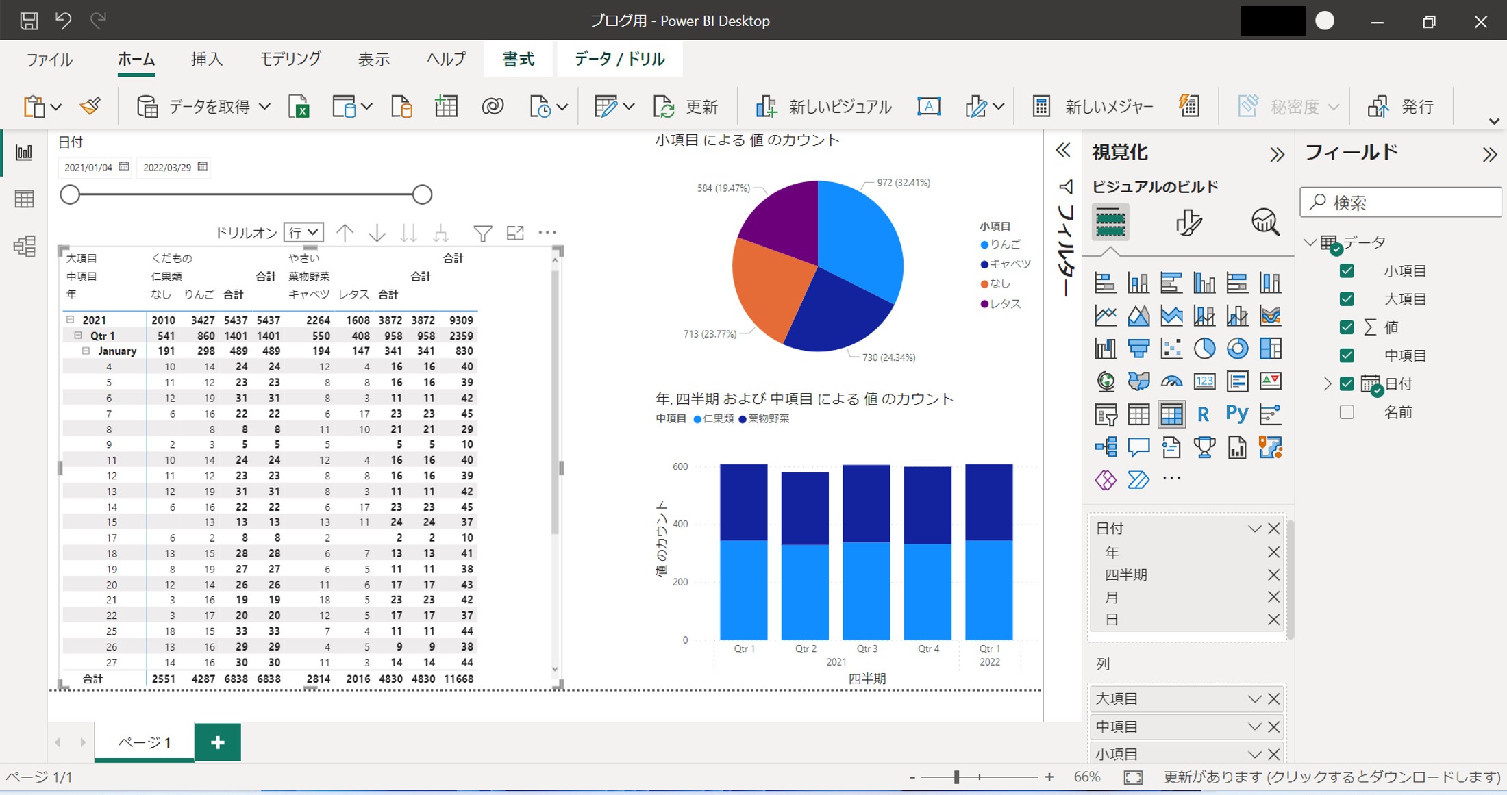Click the save icon in title bar

point(29,21)
